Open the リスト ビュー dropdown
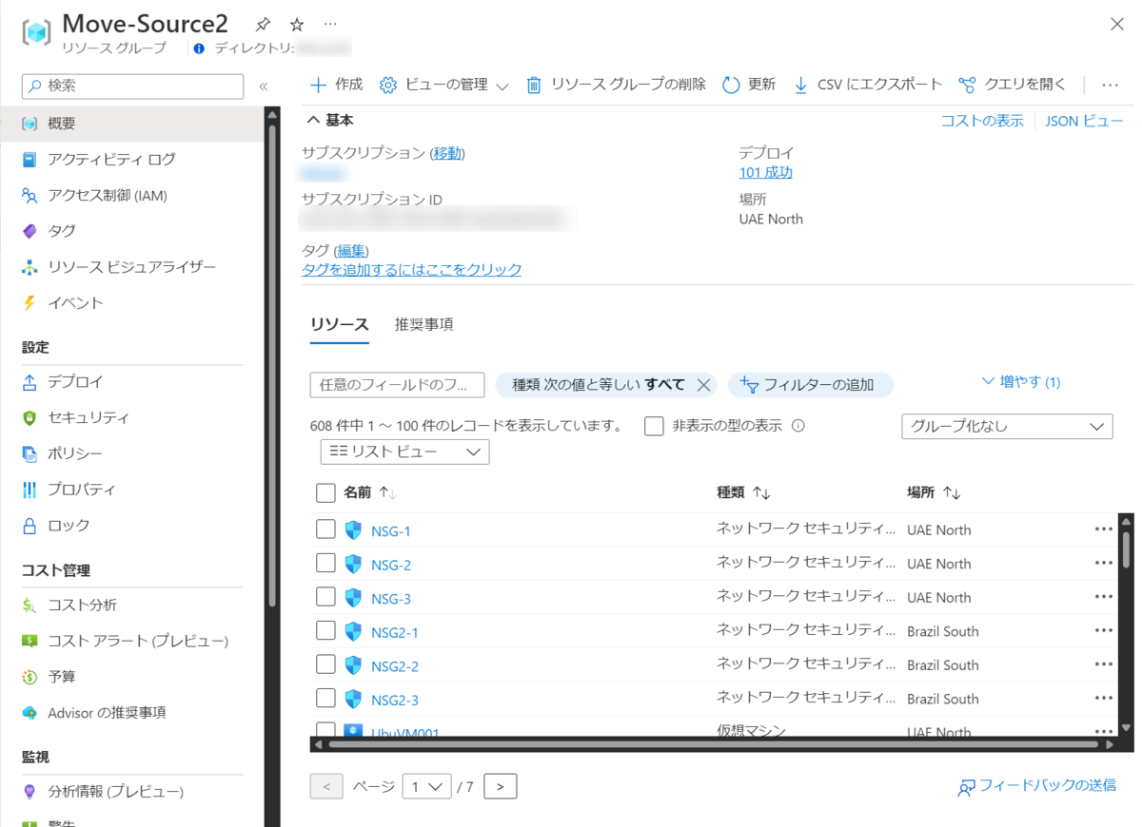The image size is (1142, 827). click(x=405, y=452)
